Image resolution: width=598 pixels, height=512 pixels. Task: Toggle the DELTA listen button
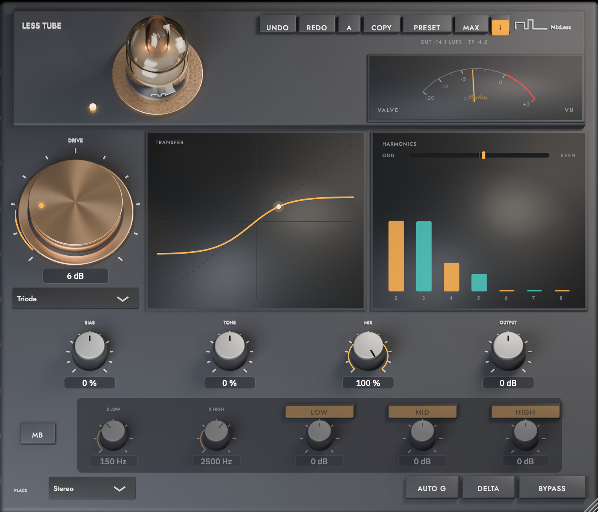coord(488,488)
